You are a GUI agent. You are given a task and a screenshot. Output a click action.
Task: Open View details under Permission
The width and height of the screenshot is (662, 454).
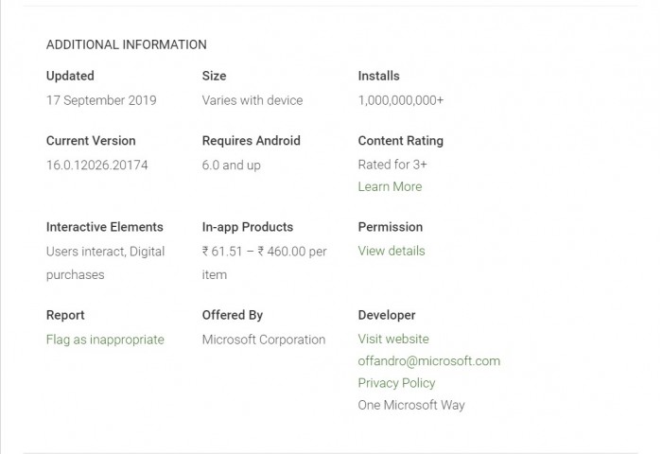point(392,251)
